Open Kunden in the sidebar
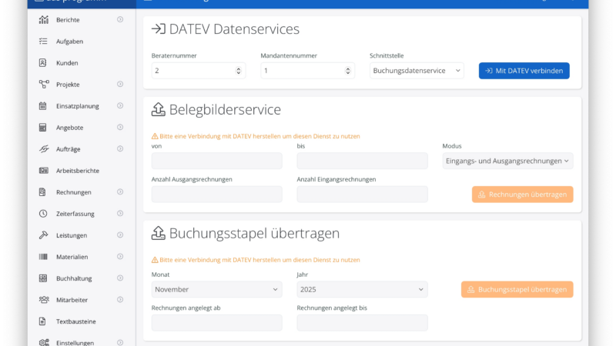This screenshot has width=616, height=346. pyautogui.click(x=67, y=63)
